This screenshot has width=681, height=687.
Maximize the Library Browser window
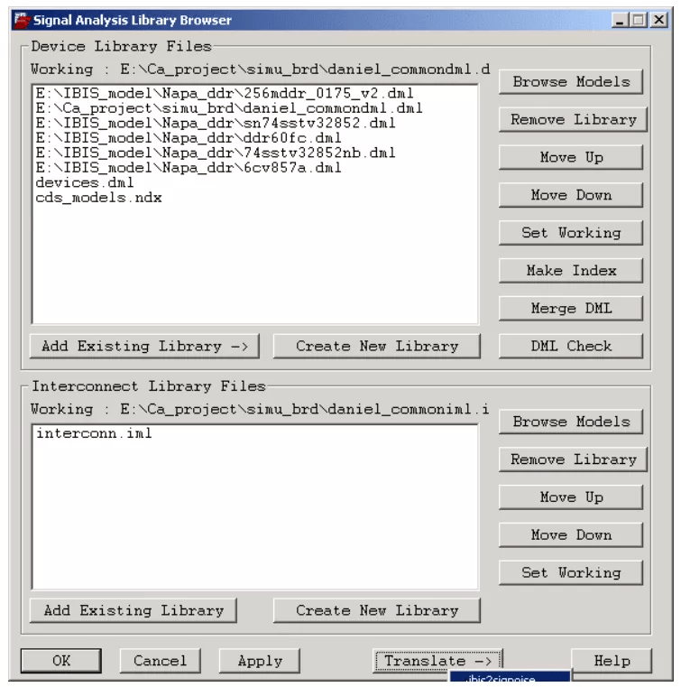point(639,20)
